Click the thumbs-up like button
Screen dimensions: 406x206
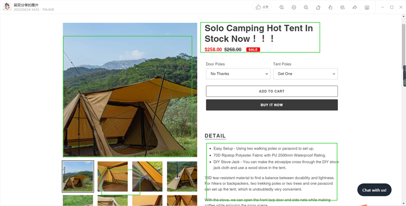(262, 7)
